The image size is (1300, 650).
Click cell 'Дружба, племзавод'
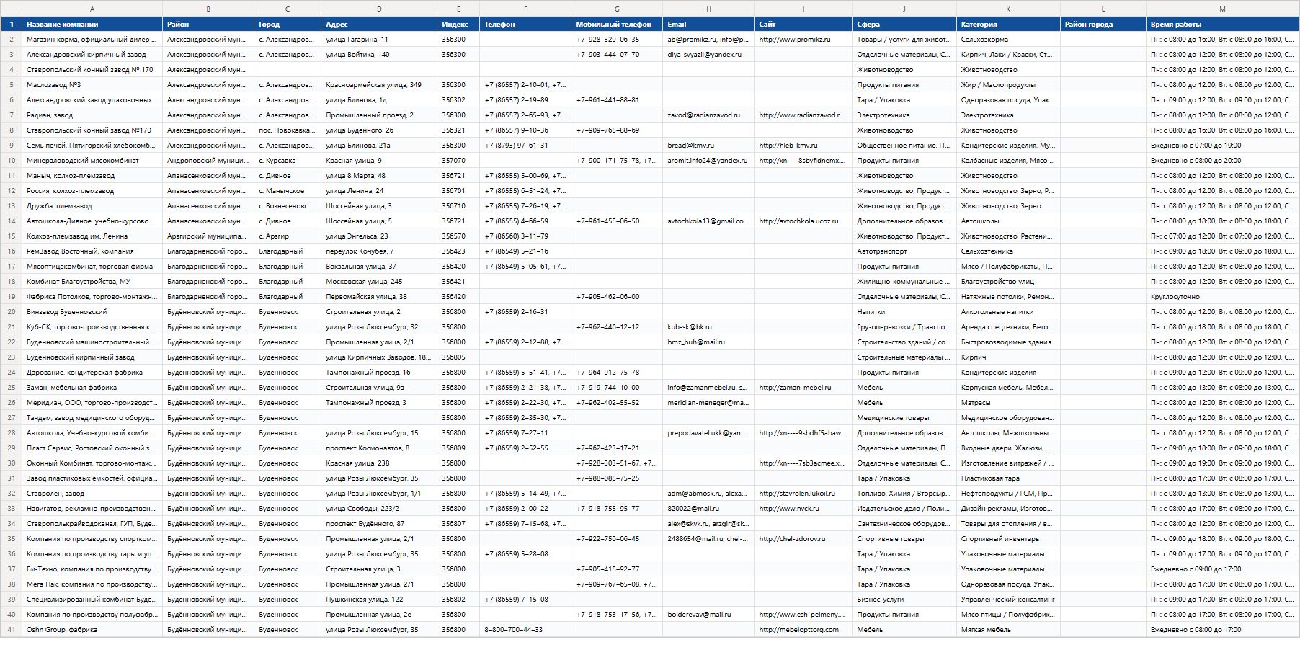[x=92, y=205]
